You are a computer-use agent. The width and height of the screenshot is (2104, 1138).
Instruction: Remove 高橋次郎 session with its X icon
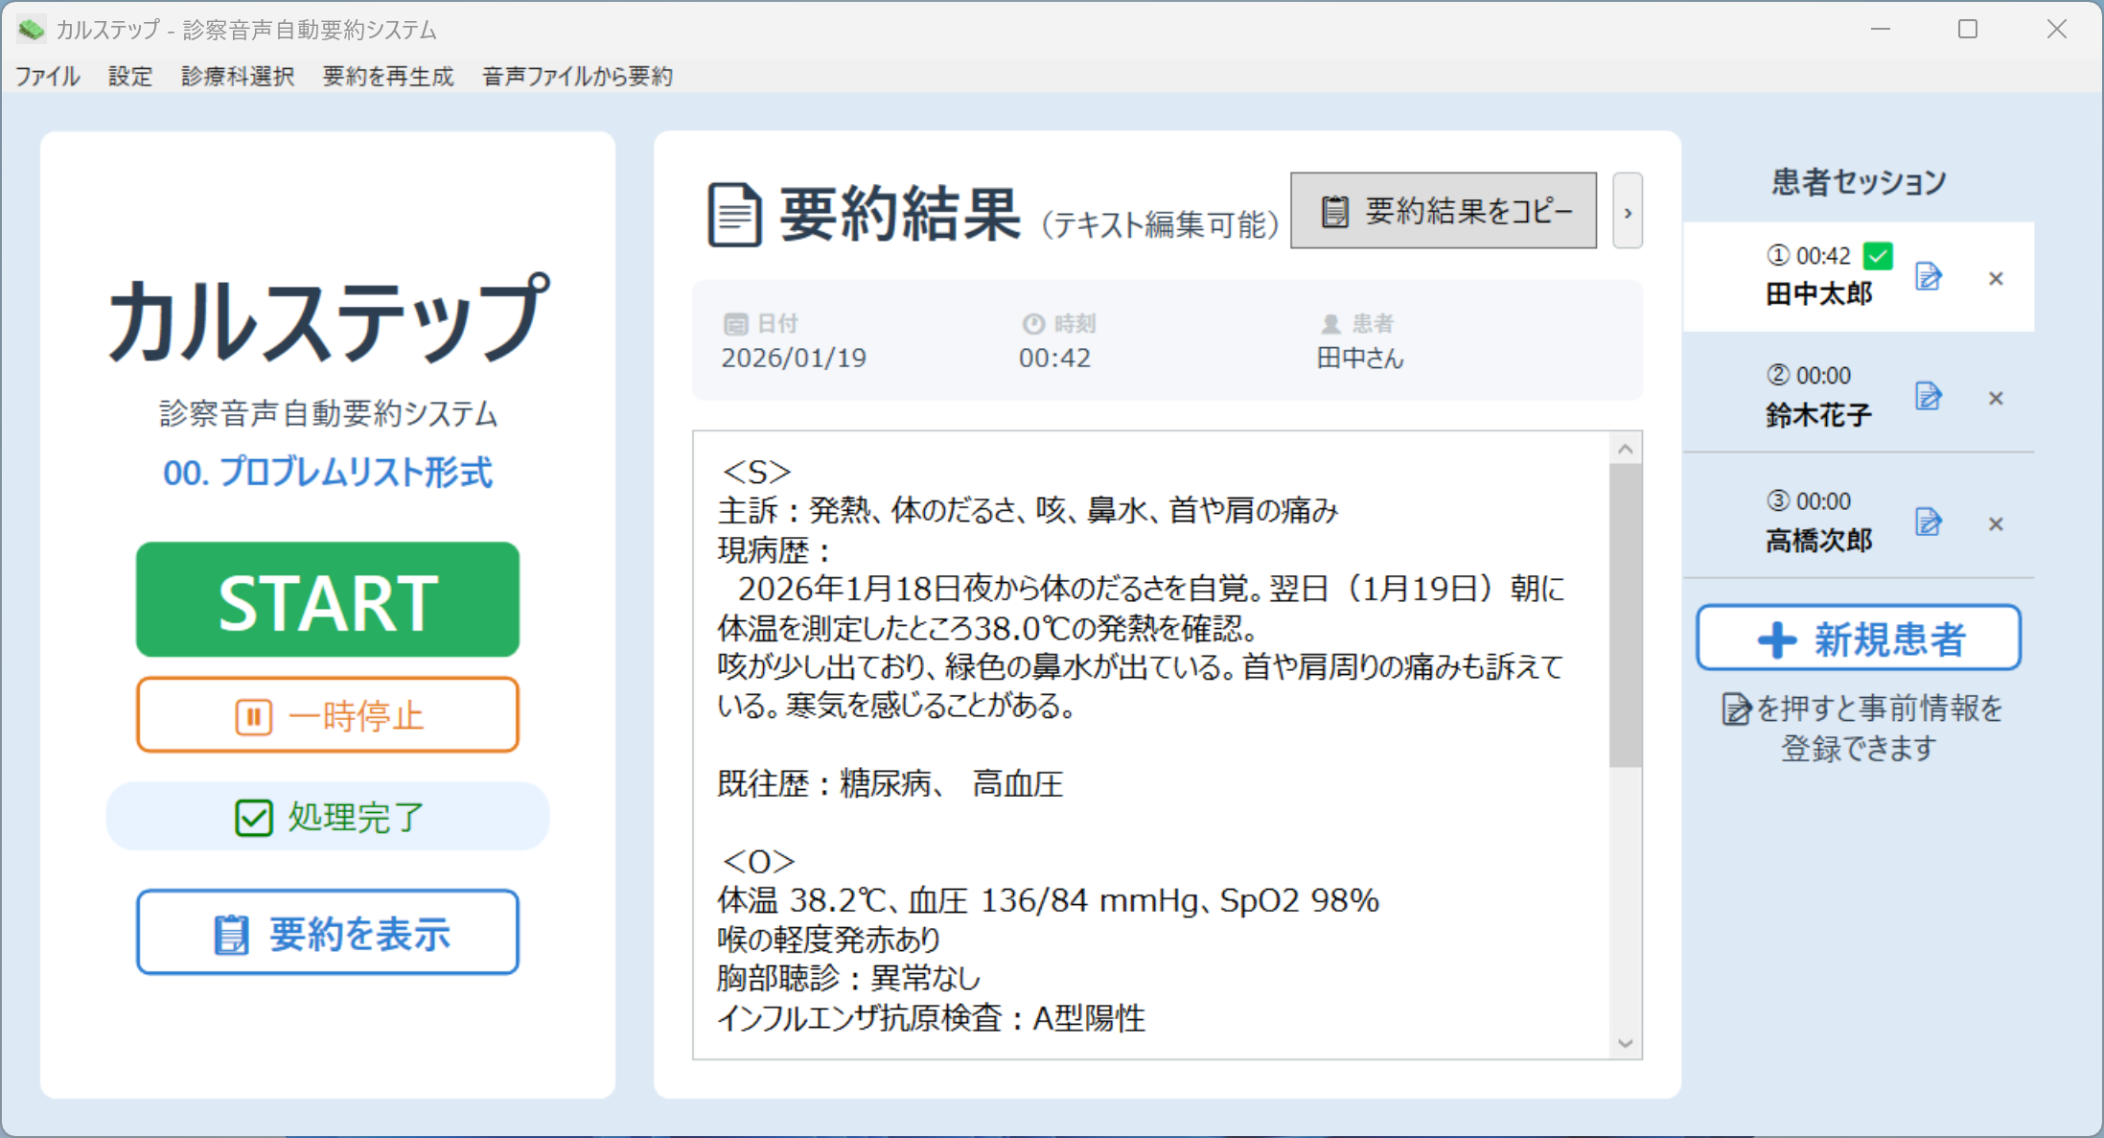[x=1996, y=524]
